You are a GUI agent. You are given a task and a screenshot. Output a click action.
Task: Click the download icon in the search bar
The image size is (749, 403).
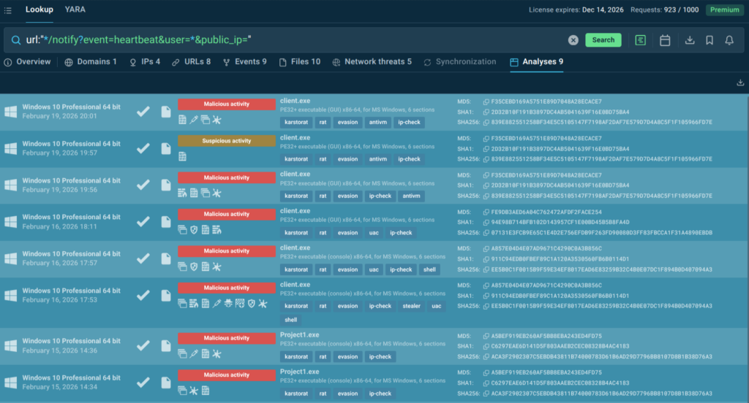tap(690, 40)
